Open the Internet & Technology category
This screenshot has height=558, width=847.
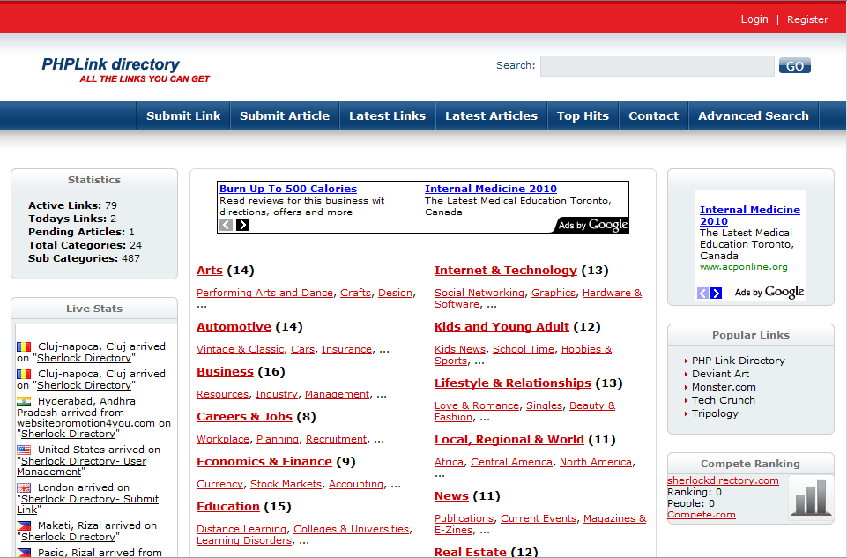pos(505,271)
